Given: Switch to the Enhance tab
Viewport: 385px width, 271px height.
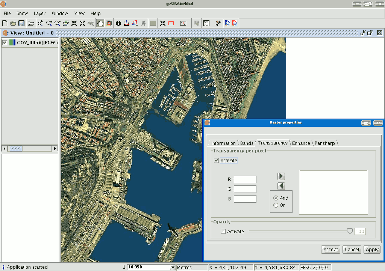Looking at the screenshot, I should [301, 143].
